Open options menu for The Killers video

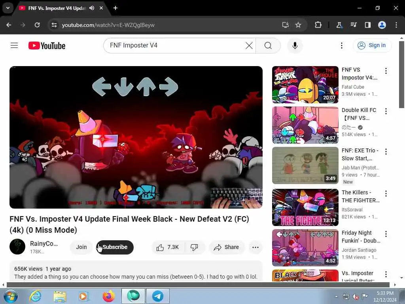point(386,193)
